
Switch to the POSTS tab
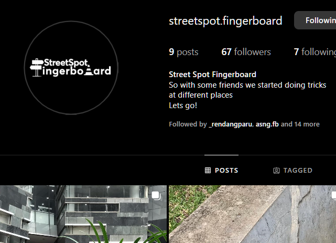[x=221, y=170]
